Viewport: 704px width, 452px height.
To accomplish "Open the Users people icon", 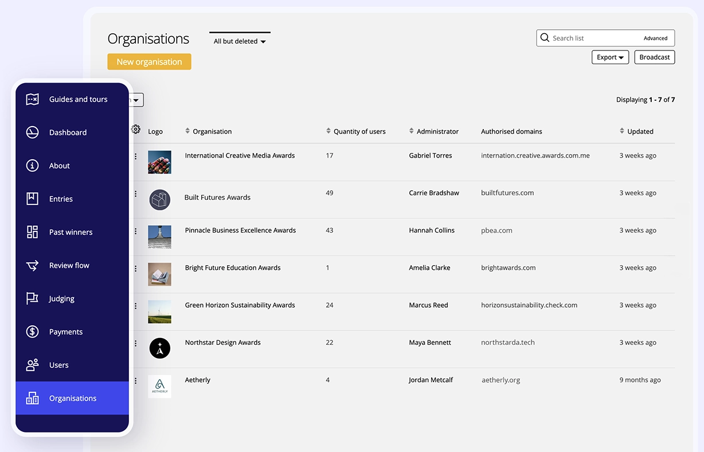I will coord(33,365).
